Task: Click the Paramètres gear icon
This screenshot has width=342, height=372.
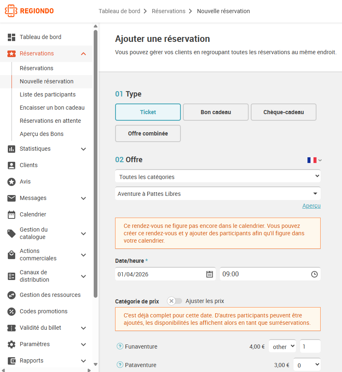Action: pyautogui.click(x=12, y=344)
